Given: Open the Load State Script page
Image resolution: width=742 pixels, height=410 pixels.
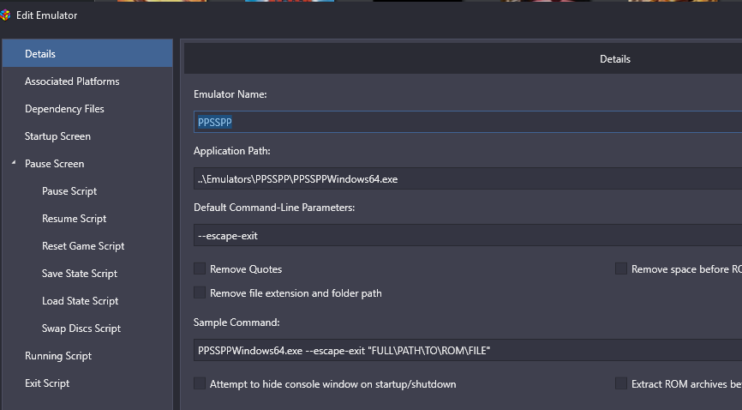Looking at the screenshot, I should pyautogui.click(x=80, y=301).
